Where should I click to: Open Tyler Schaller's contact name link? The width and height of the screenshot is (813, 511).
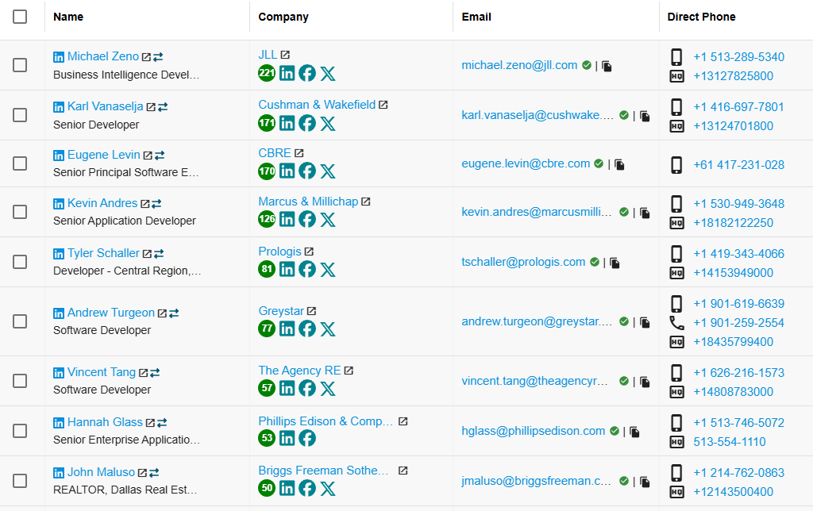[x=103, y=253]
